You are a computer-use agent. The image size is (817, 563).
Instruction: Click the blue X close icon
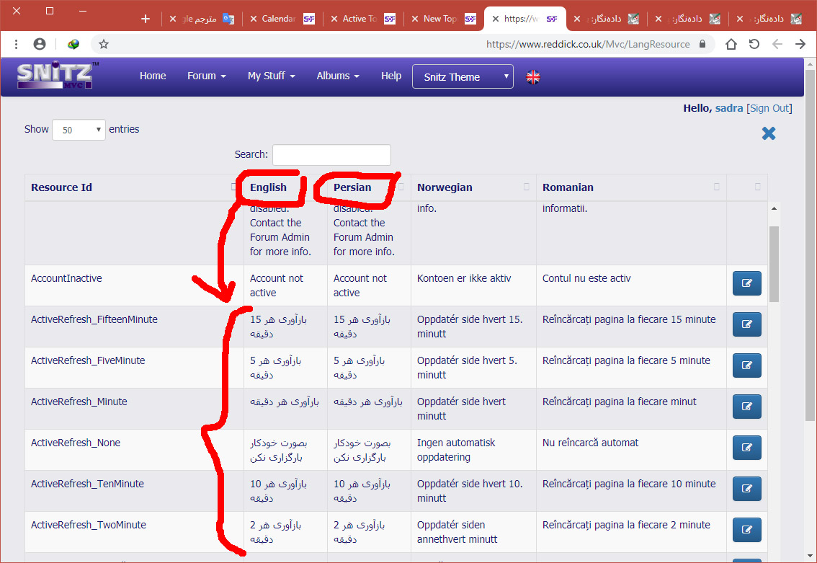[769, 133]
